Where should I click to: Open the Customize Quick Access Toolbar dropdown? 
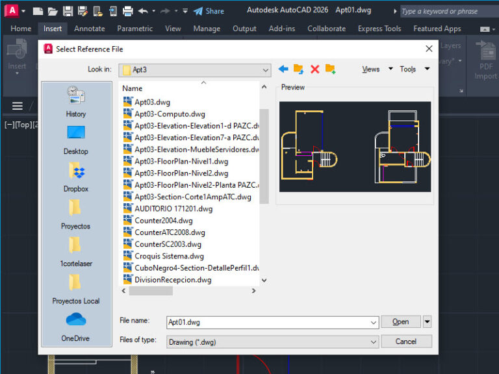pyautogui.click(x=185, y=11)
